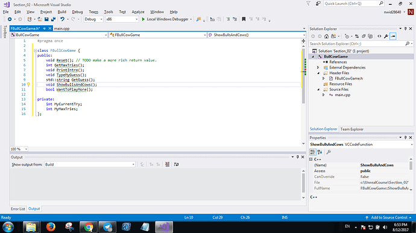Expand the main.cpp tree node
The width and height of the screenshot is (416, 233).
coord(323,95)
